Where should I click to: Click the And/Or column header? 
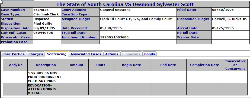pyautogui.click(x=15, y=65)
